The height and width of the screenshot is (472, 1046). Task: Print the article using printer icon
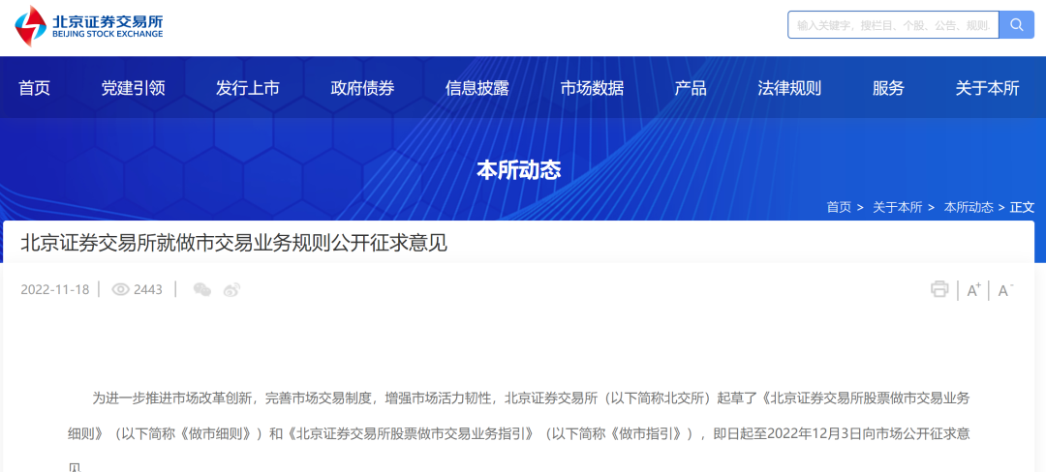939,289
